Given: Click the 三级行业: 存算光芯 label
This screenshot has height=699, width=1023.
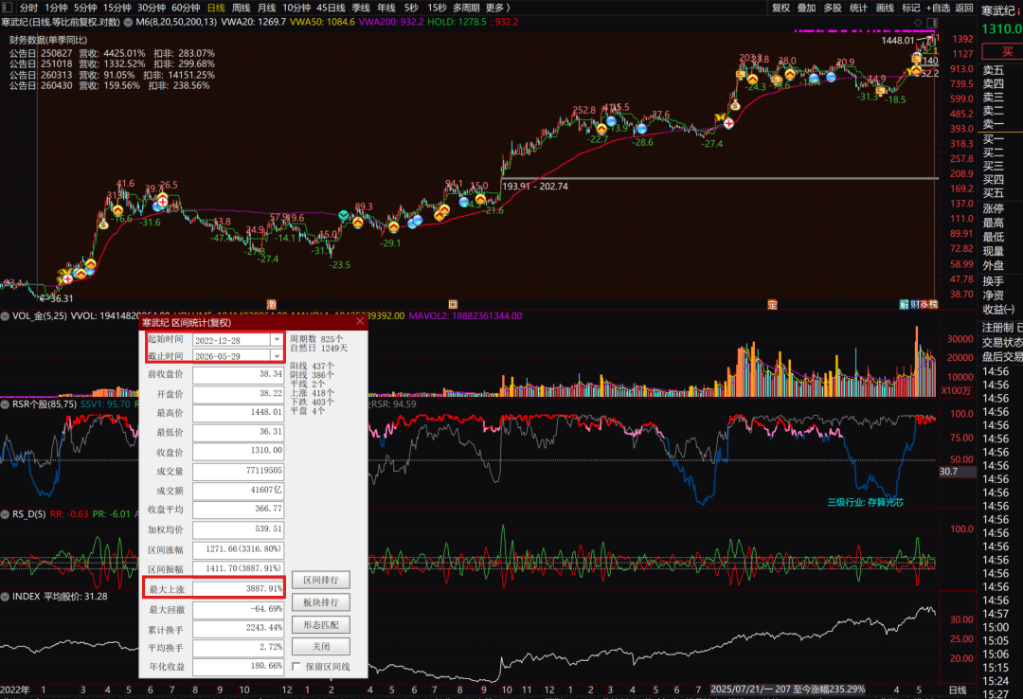Looking at the screenshot, I should [866, 502].
